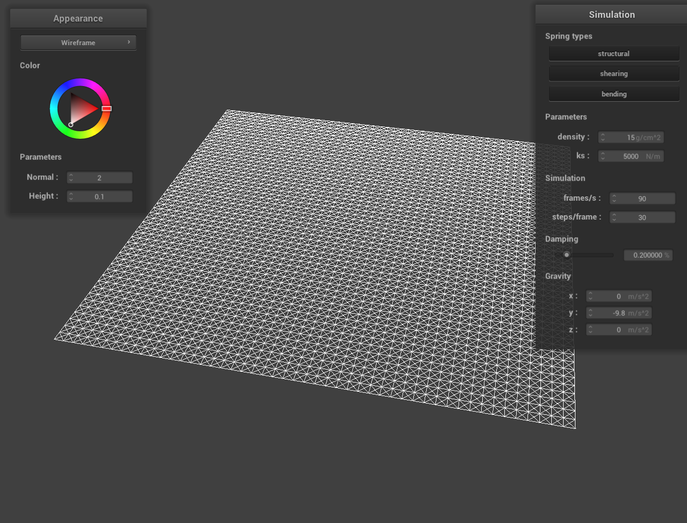687x523 pixels.
Task: Click inside the color triangle picker
Action: pyautogui.click(x=82, y=109)
